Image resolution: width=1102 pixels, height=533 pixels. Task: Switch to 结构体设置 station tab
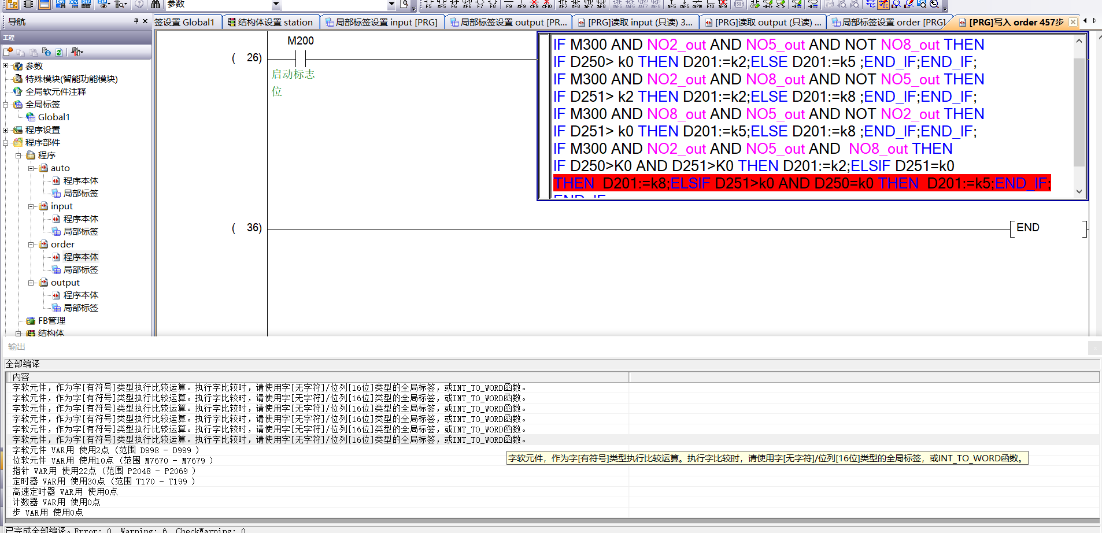[270, 23]
